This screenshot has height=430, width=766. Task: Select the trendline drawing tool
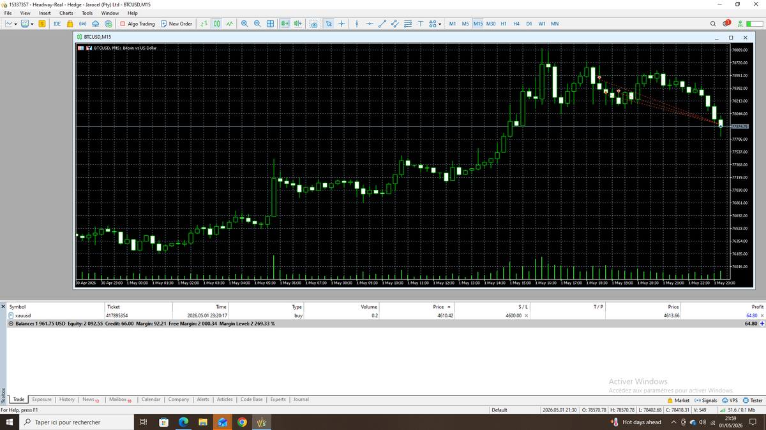coord(382,24)
